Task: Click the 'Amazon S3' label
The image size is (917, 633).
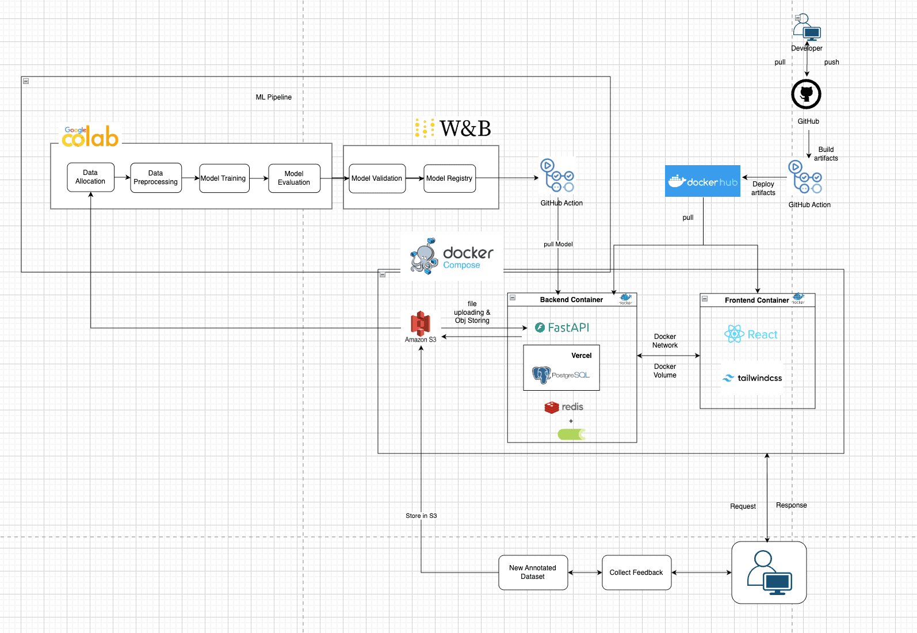Action: click(421, 340)
